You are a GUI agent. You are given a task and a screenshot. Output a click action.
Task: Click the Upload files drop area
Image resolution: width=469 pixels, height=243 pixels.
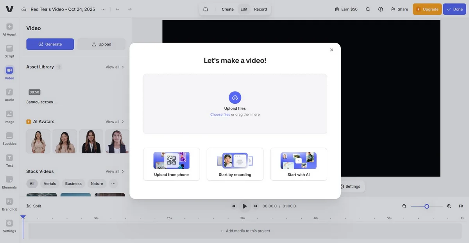click(235, 104)
